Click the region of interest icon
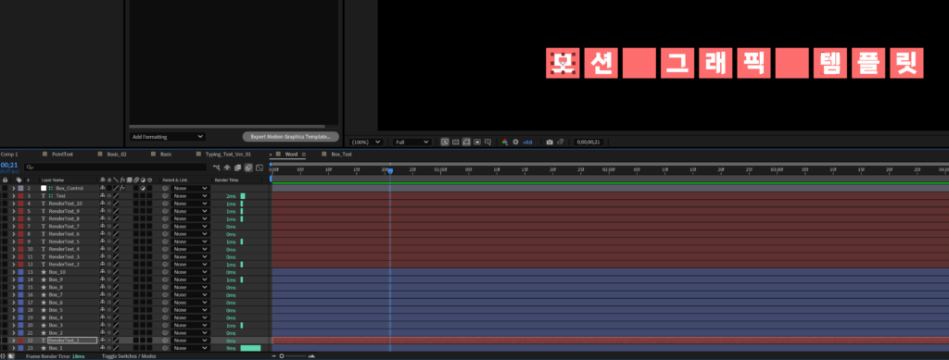The height and width of the screenshot is (360, 949). [x=477, y=142]
